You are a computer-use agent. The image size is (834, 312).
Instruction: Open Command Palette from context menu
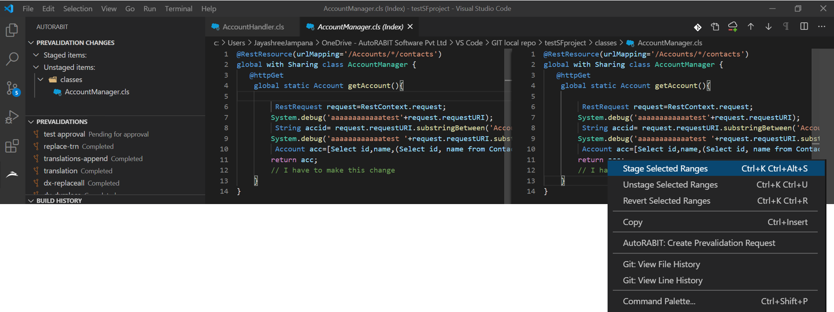tap(716, 301)
